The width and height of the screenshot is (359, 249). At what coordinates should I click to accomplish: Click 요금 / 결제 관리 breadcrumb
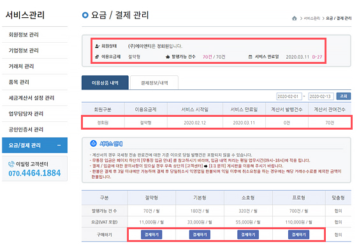(x=339, y=19)
